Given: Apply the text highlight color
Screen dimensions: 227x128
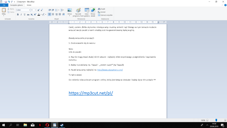Looking at the screenshot, I should tap(43, 15).
